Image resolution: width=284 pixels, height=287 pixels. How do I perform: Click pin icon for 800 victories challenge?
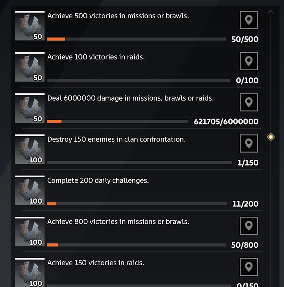tap(249, 226)
